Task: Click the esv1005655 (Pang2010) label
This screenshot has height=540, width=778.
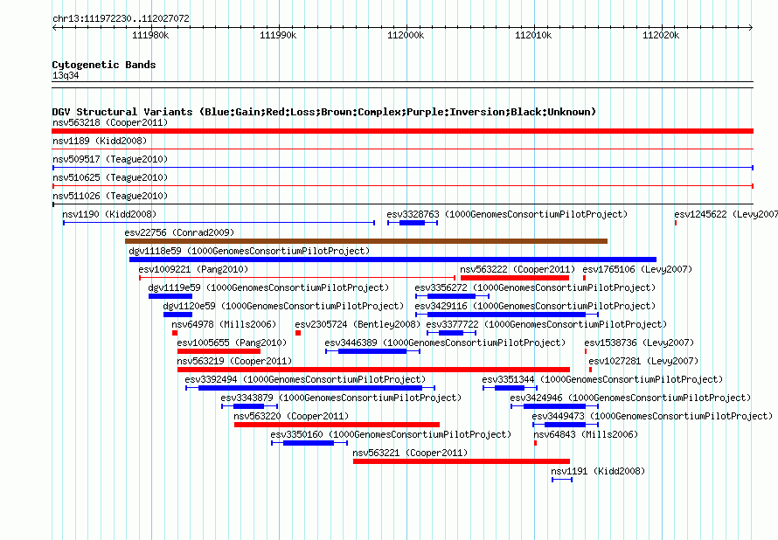Action: (x=232, y=343)
